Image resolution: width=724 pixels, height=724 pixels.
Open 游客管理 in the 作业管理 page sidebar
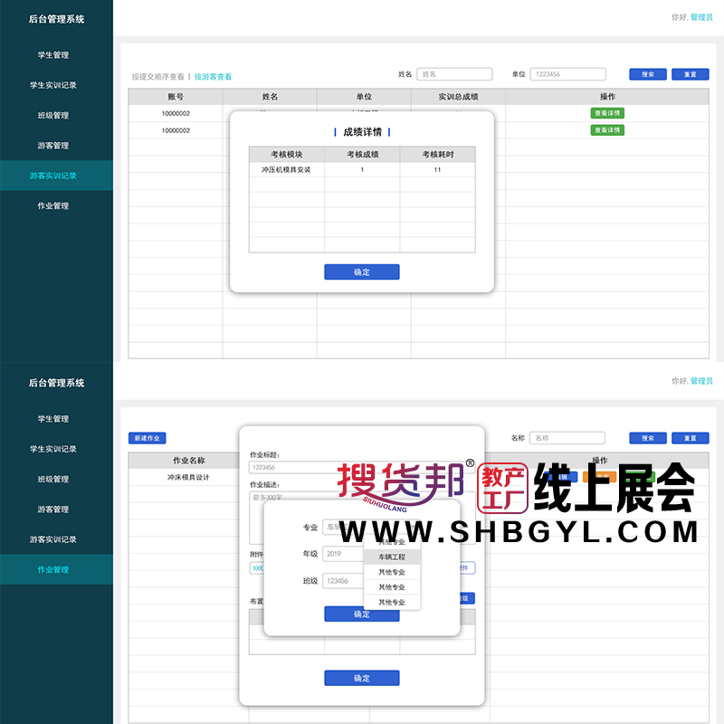(53, 510)
